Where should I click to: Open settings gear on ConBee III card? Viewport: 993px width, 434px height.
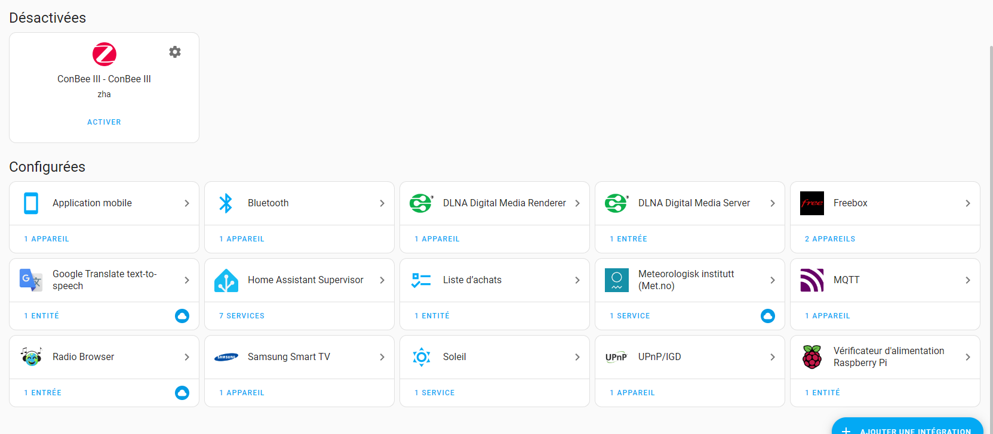tap(174, 52)
